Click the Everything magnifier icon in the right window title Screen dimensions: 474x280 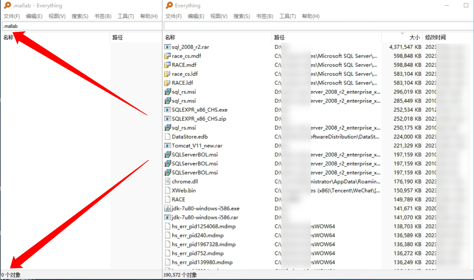coord(169,5)
